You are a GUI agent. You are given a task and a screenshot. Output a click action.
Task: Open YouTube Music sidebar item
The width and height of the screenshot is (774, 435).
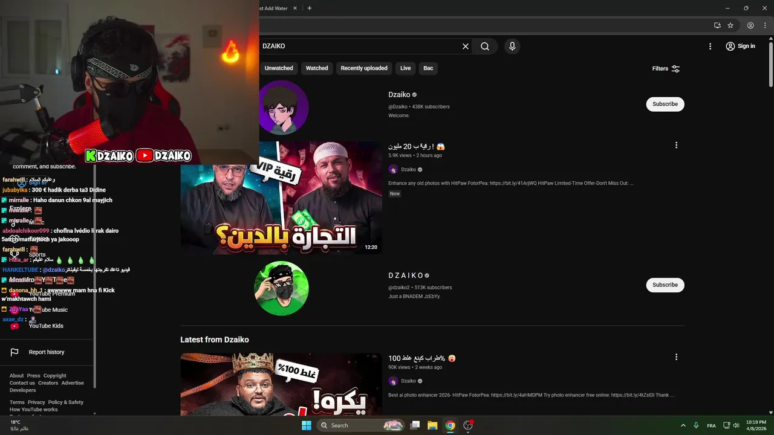[x=48, y=310]
